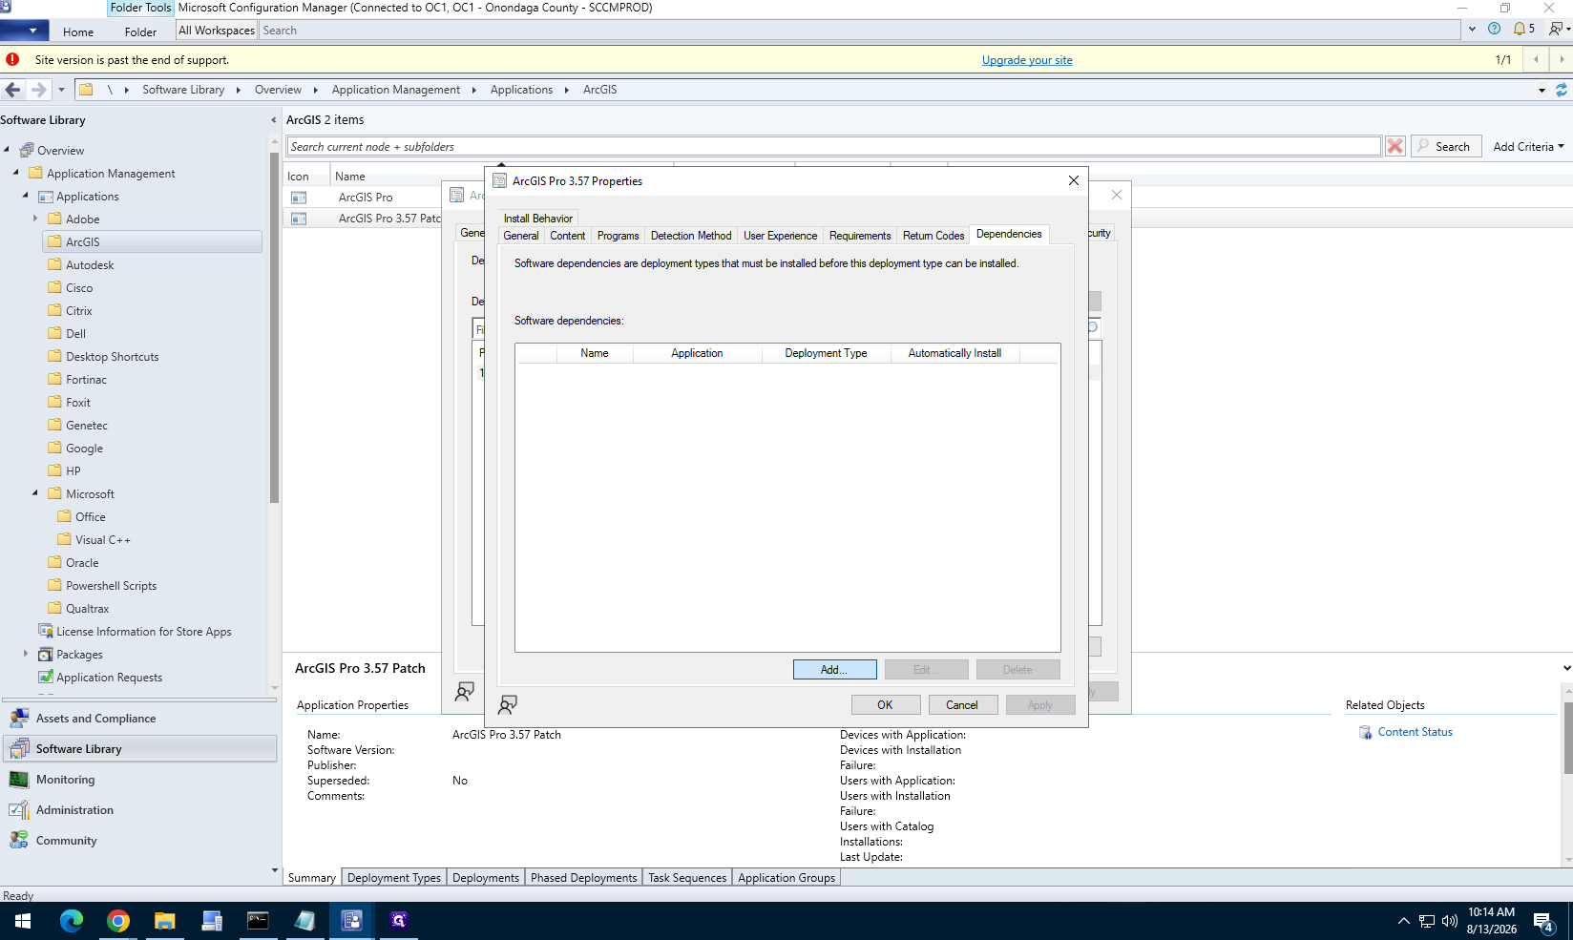1573x940 pixels.
Task: Open the Deployment Types bottom tab
Action: (x=394, y=878)
